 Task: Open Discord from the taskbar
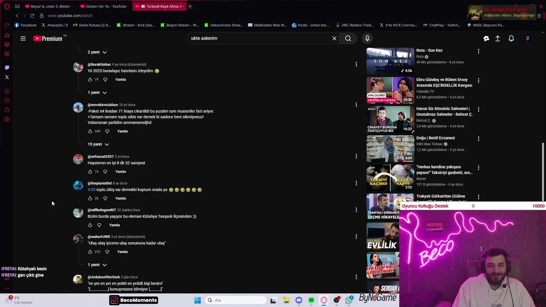tap(299, 300)
